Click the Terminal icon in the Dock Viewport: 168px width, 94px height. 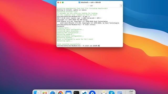pyautogui.click(x=76, y=92)
